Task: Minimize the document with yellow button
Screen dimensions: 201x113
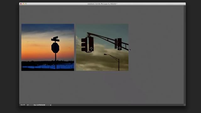Action: point(23,4)
